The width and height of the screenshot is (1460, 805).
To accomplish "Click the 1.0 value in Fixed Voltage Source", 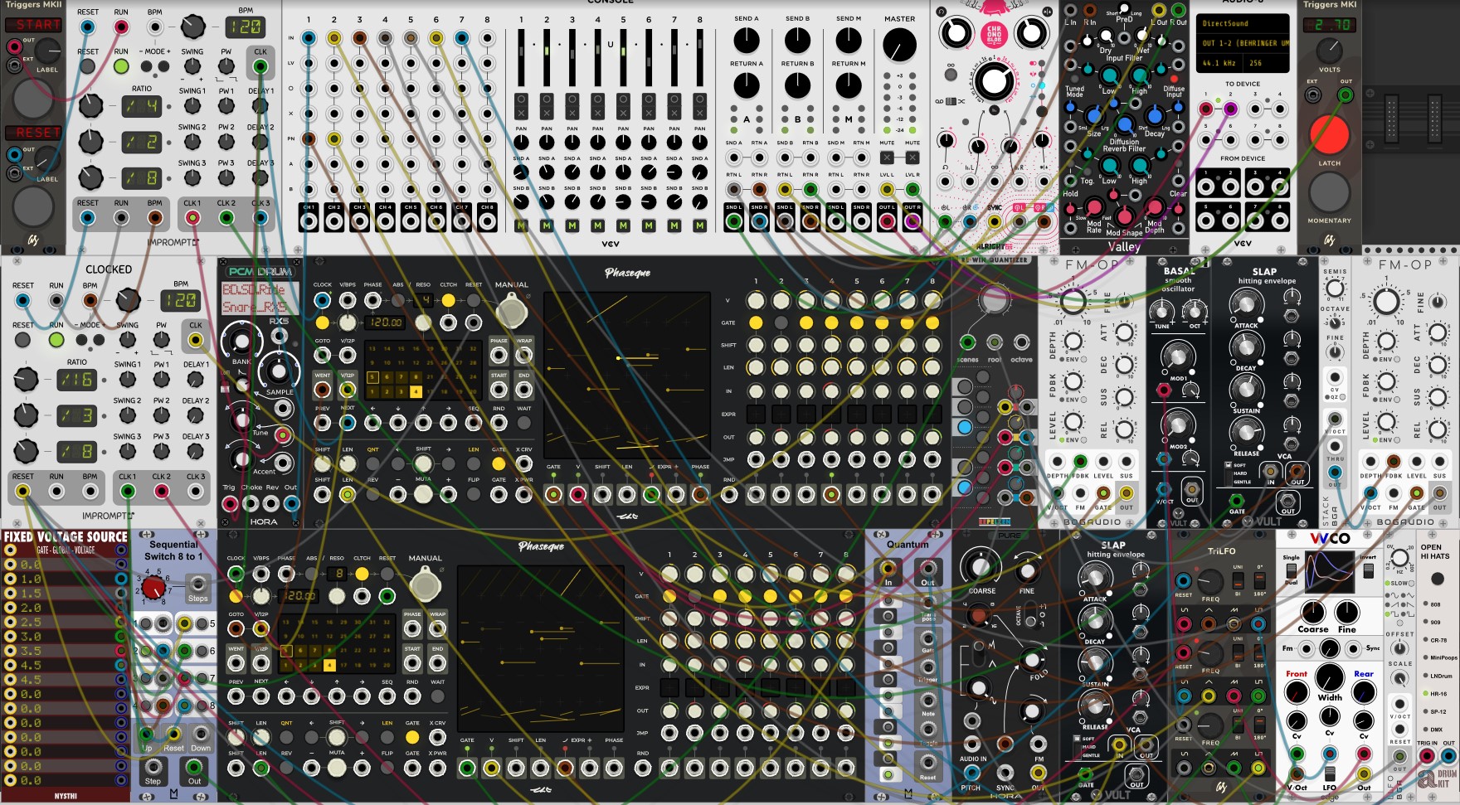I will [32, 579].
